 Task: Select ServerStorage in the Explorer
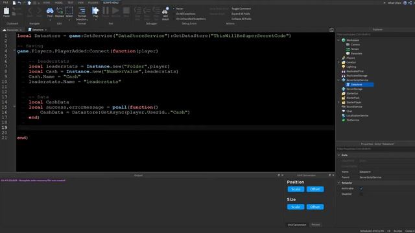pyautogui.click(x=352, y=89)
